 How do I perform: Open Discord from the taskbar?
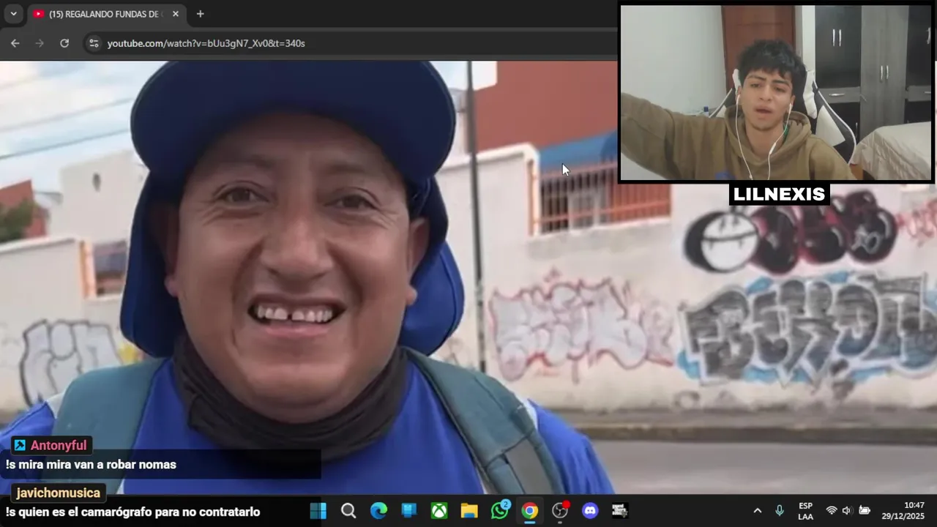coord(590,511)
